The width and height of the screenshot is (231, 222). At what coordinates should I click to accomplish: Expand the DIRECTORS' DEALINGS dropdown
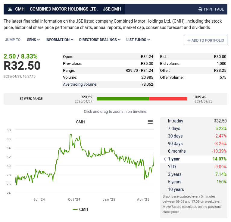[100, 40]
